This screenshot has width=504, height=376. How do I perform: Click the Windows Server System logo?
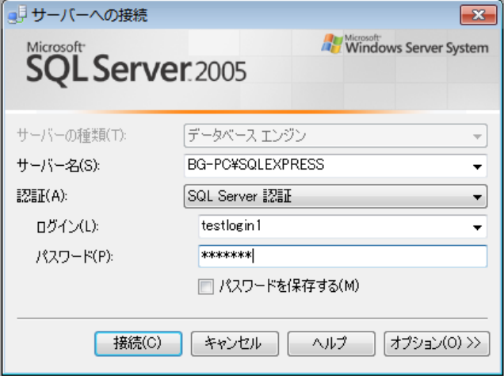pyautogui.click(x=405, y=44)
